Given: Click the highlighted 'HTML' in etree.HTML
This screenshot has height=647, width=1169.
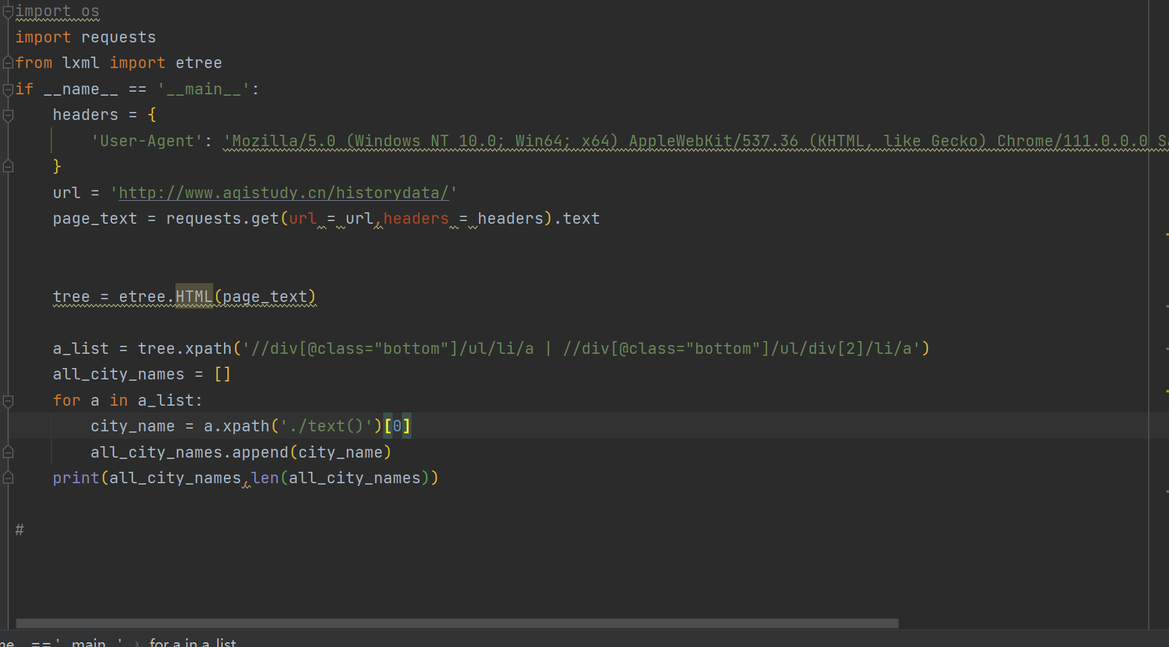Looking at the screenshot, I should (x=194, y=297).
